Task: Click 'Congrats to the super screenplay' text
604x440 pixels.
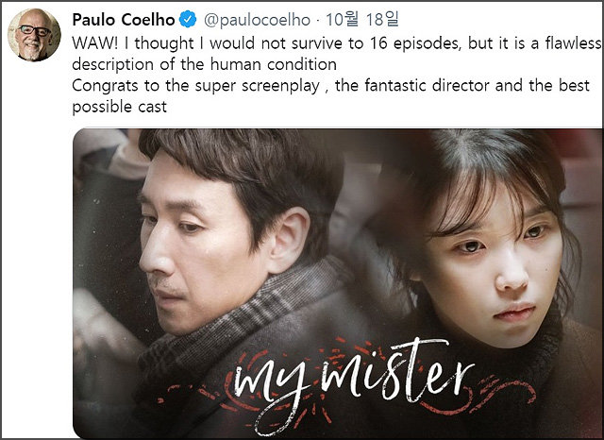Action: (x=195, y=86)
